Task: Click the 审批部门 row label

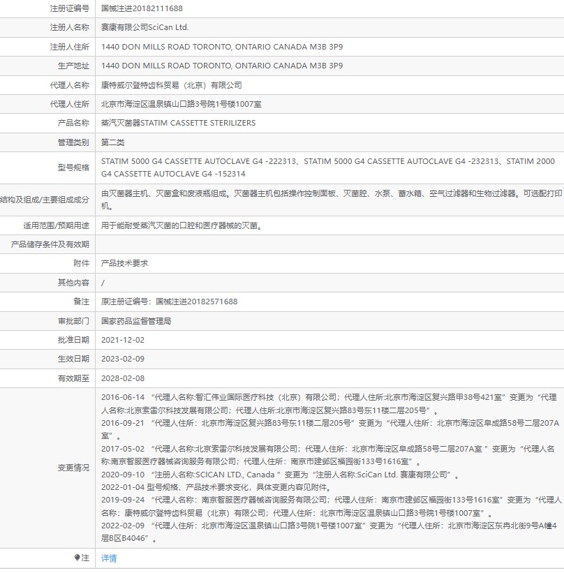Action: pyautogui.click(x=73, y=321)
